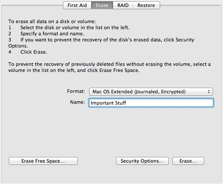Click the 'Click Erase.' step four text
The height and width of the screenshot is (184, 223).
[34, 52]
